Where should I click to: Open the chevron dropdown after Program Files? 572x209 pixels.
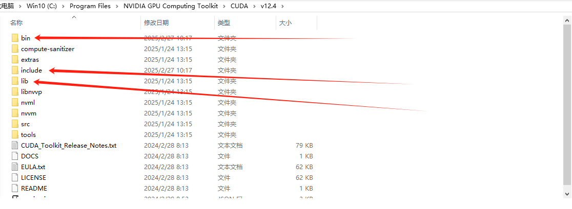pyautogui.click(x=117, y=6)
